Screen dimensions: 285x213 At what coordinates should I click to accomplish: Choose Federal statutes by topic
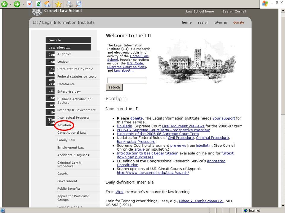[77, 77]
